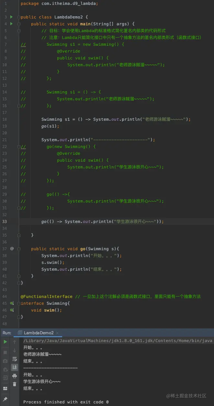
Task: Open the Restore Layout icon in Run panel
Action: [5, 388]
